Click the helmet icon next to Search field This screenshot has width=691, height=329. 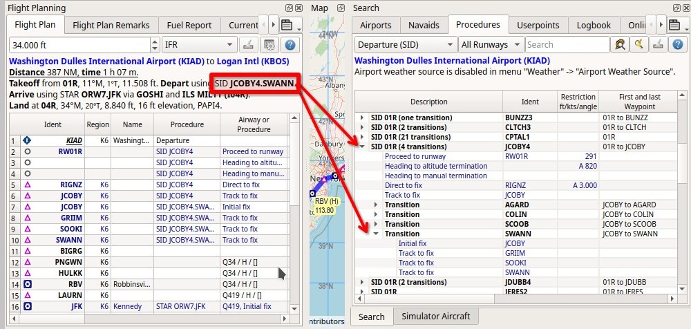pos(620,44)
